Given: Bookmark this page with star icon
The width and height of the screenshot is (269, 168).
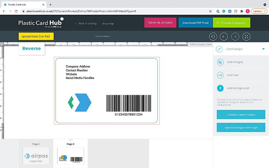Looking at the screenshot, I should point(210,11).
